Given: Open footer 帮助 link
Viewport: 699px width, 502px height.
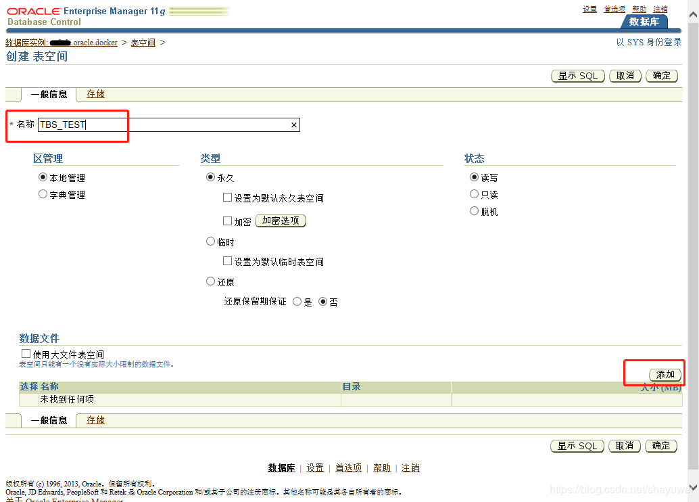Looking at the screenshot, I should coord(382,468).
